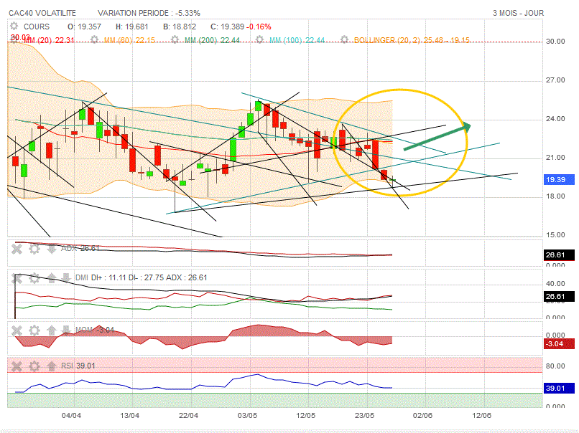
Task: Move the MOM panel down
Action: tap(65, 330)
